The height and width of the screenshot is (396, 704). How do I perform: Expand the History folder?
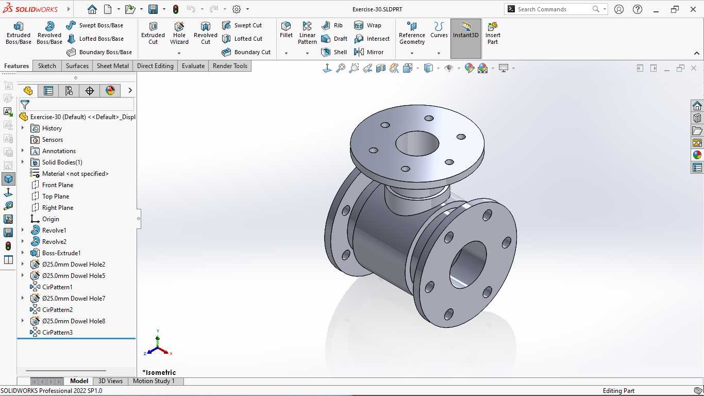click(23, 128)
